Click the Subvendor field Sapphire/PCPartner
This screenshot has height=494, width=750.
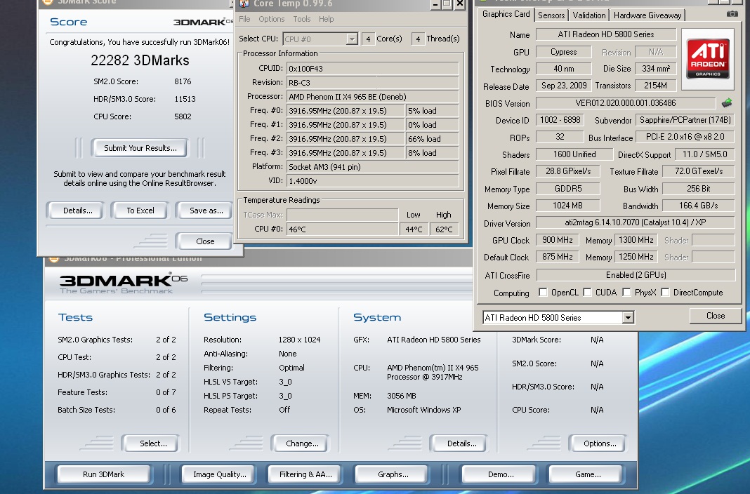point(685,121)
